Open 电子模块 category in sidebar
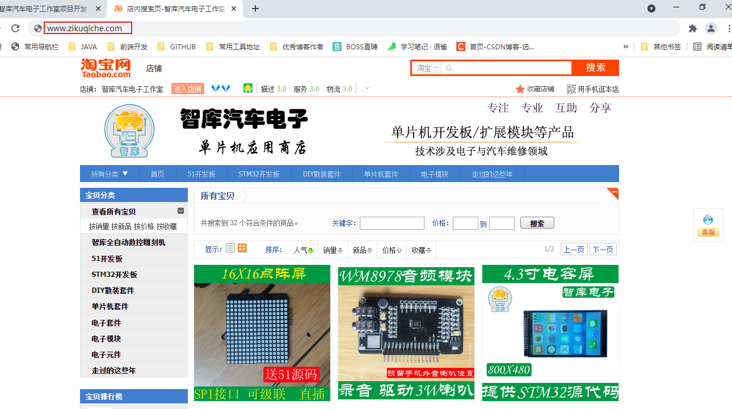Viewport: 732px width, 409px height. point(106,338)
